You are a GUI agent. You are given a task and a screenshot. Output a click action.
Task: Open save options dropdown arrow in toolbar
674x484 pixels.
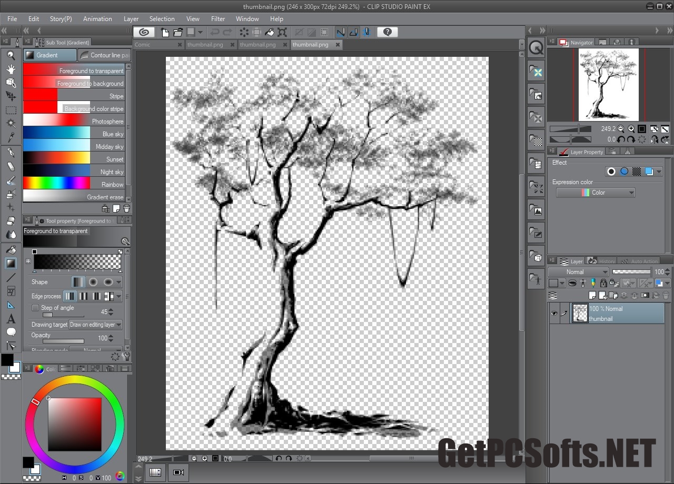click(x=200, y=32)
